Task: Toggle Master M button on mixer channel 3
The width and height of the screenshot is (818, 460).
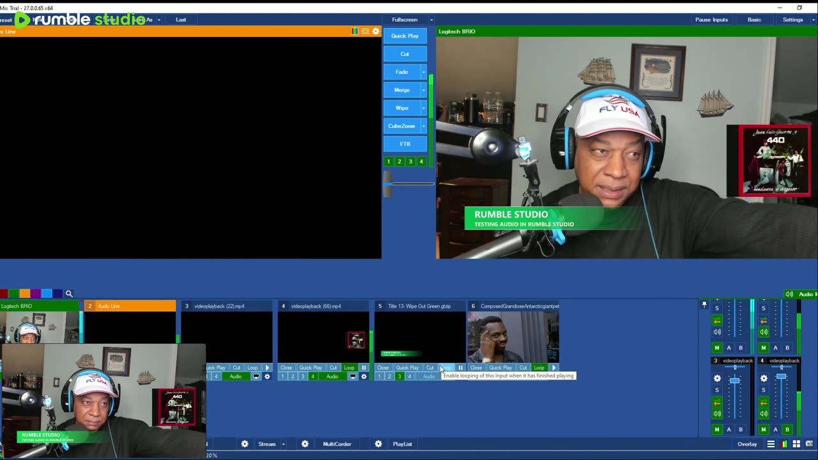Action: [x=717, y=429]
